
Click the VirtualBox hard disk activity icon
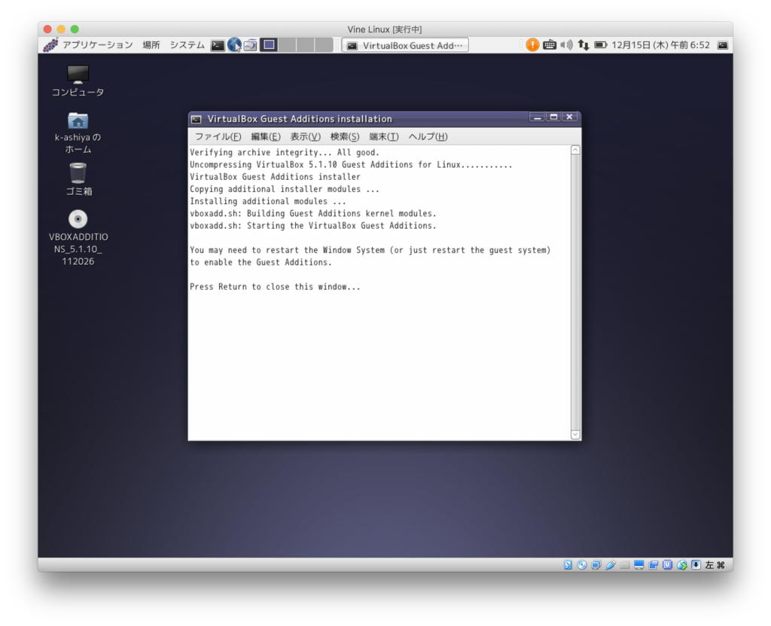568,565
